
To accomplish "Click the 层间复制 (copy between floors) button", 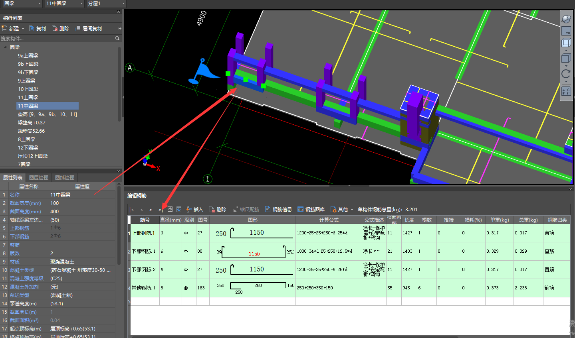I will [x=89, y=28].
